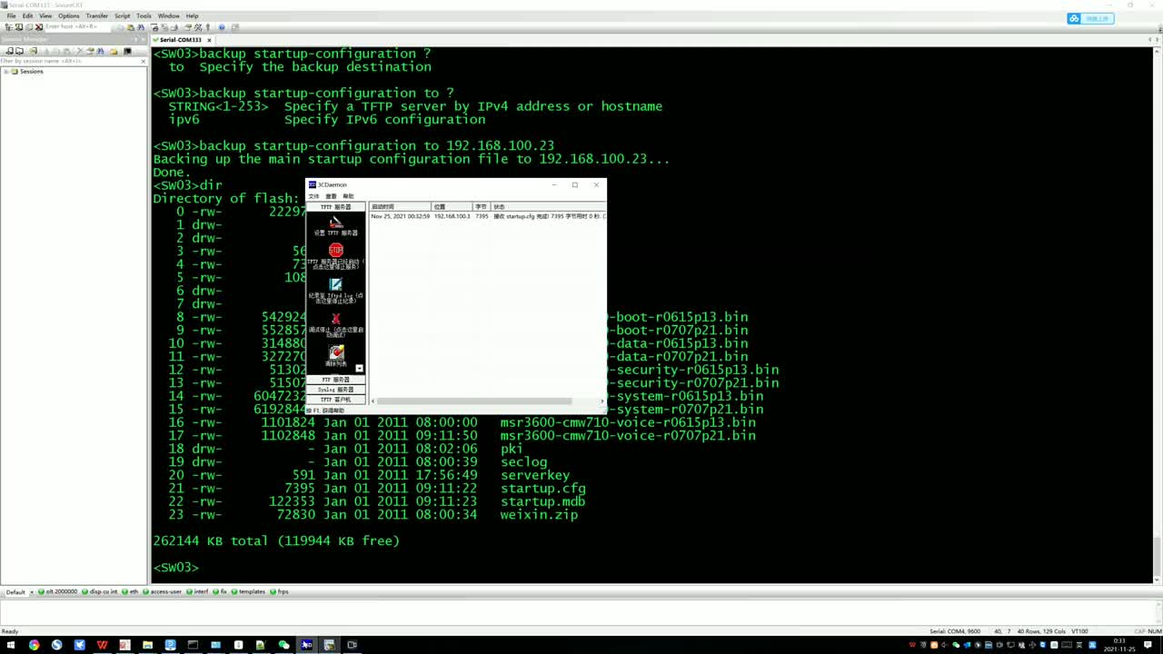This screenshot has height=654, width=1163.
Task: Click the 状态 column header
Action: click(548, 207)
